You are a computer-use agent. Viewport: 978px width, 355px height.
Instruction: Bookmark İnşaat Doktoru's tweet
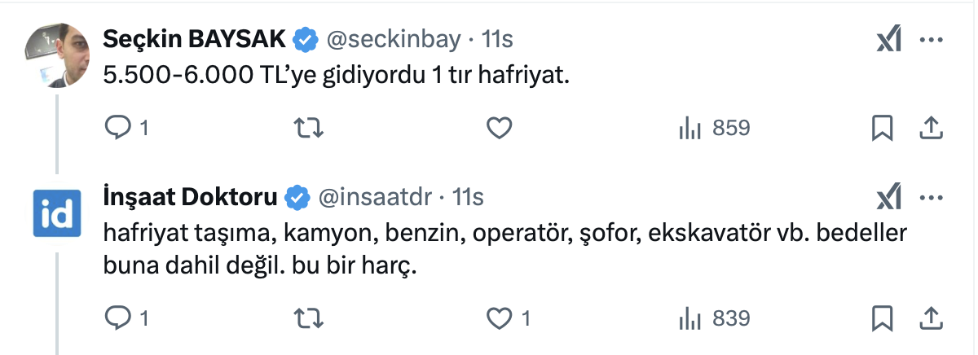(x=883, y=318)
